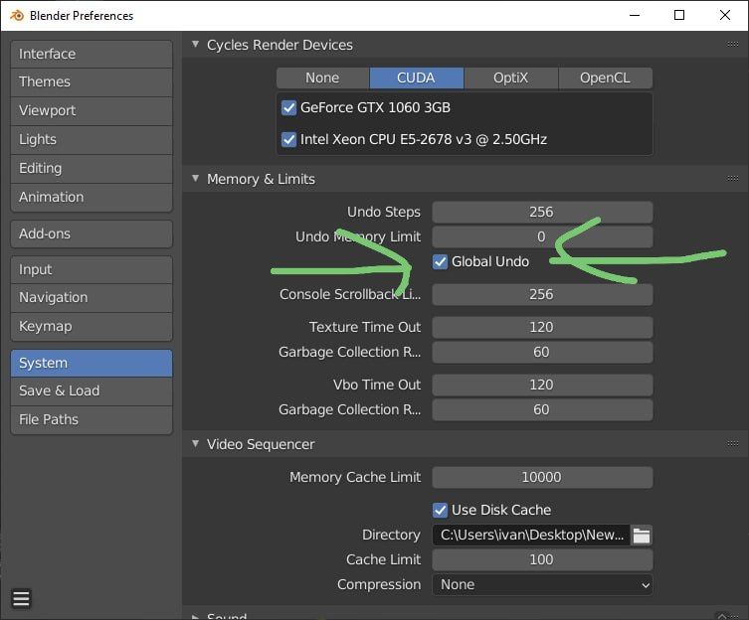
Task: Collapse the Cycles Render Devices panel
Action: click(195, 44)
